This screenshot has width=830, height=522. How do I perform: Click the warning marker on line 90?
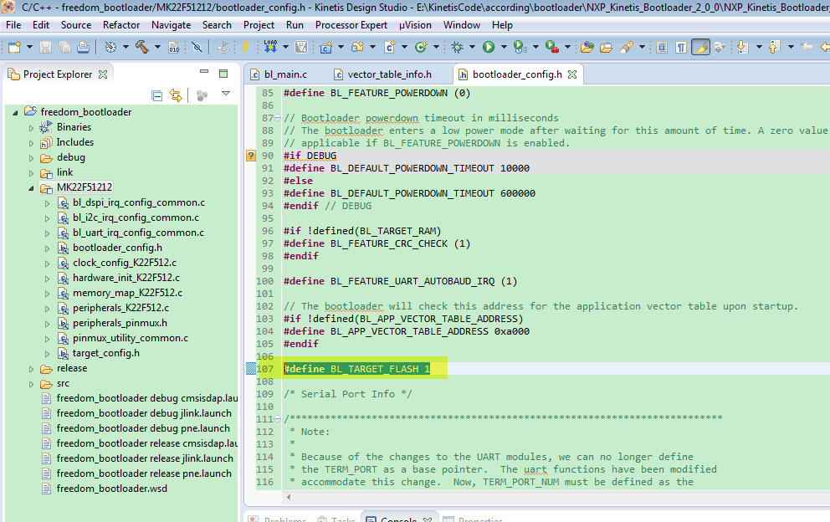tap(250, 156)
